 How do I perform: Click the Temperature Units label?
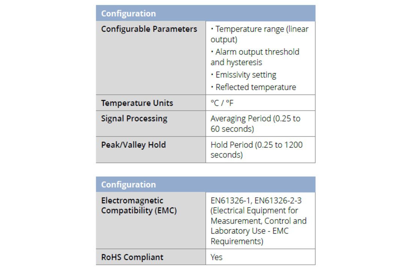[137, 103]
